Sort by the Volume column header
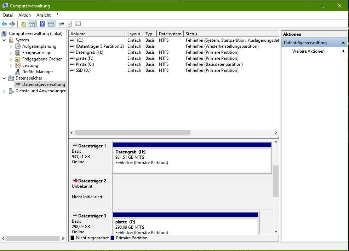This screenshot has height=251, width=349. (97, 34)
